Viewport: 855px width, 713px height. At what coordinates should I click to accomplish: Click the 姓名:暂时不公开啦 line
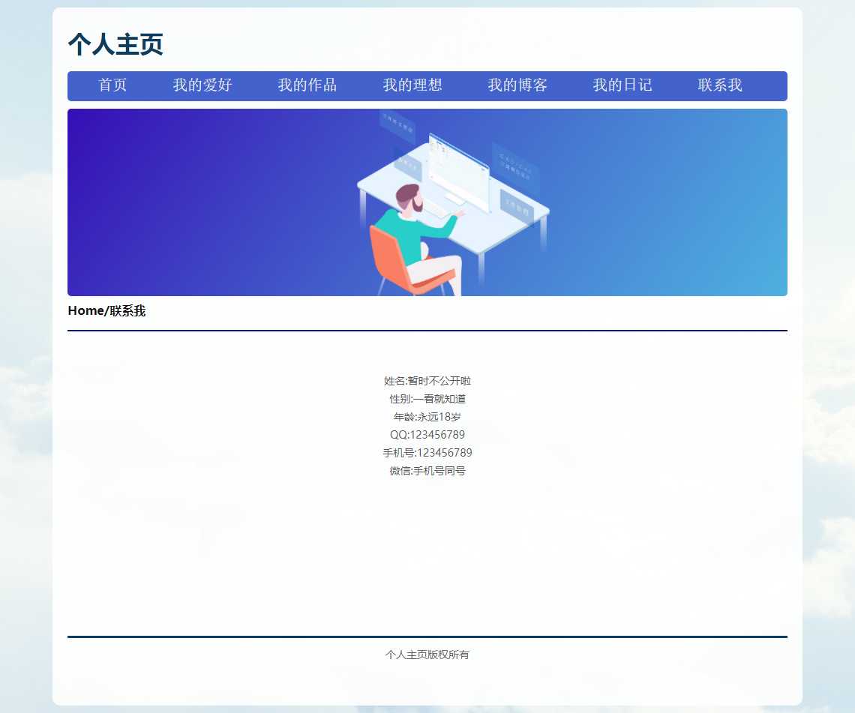[x=427, y=381]
